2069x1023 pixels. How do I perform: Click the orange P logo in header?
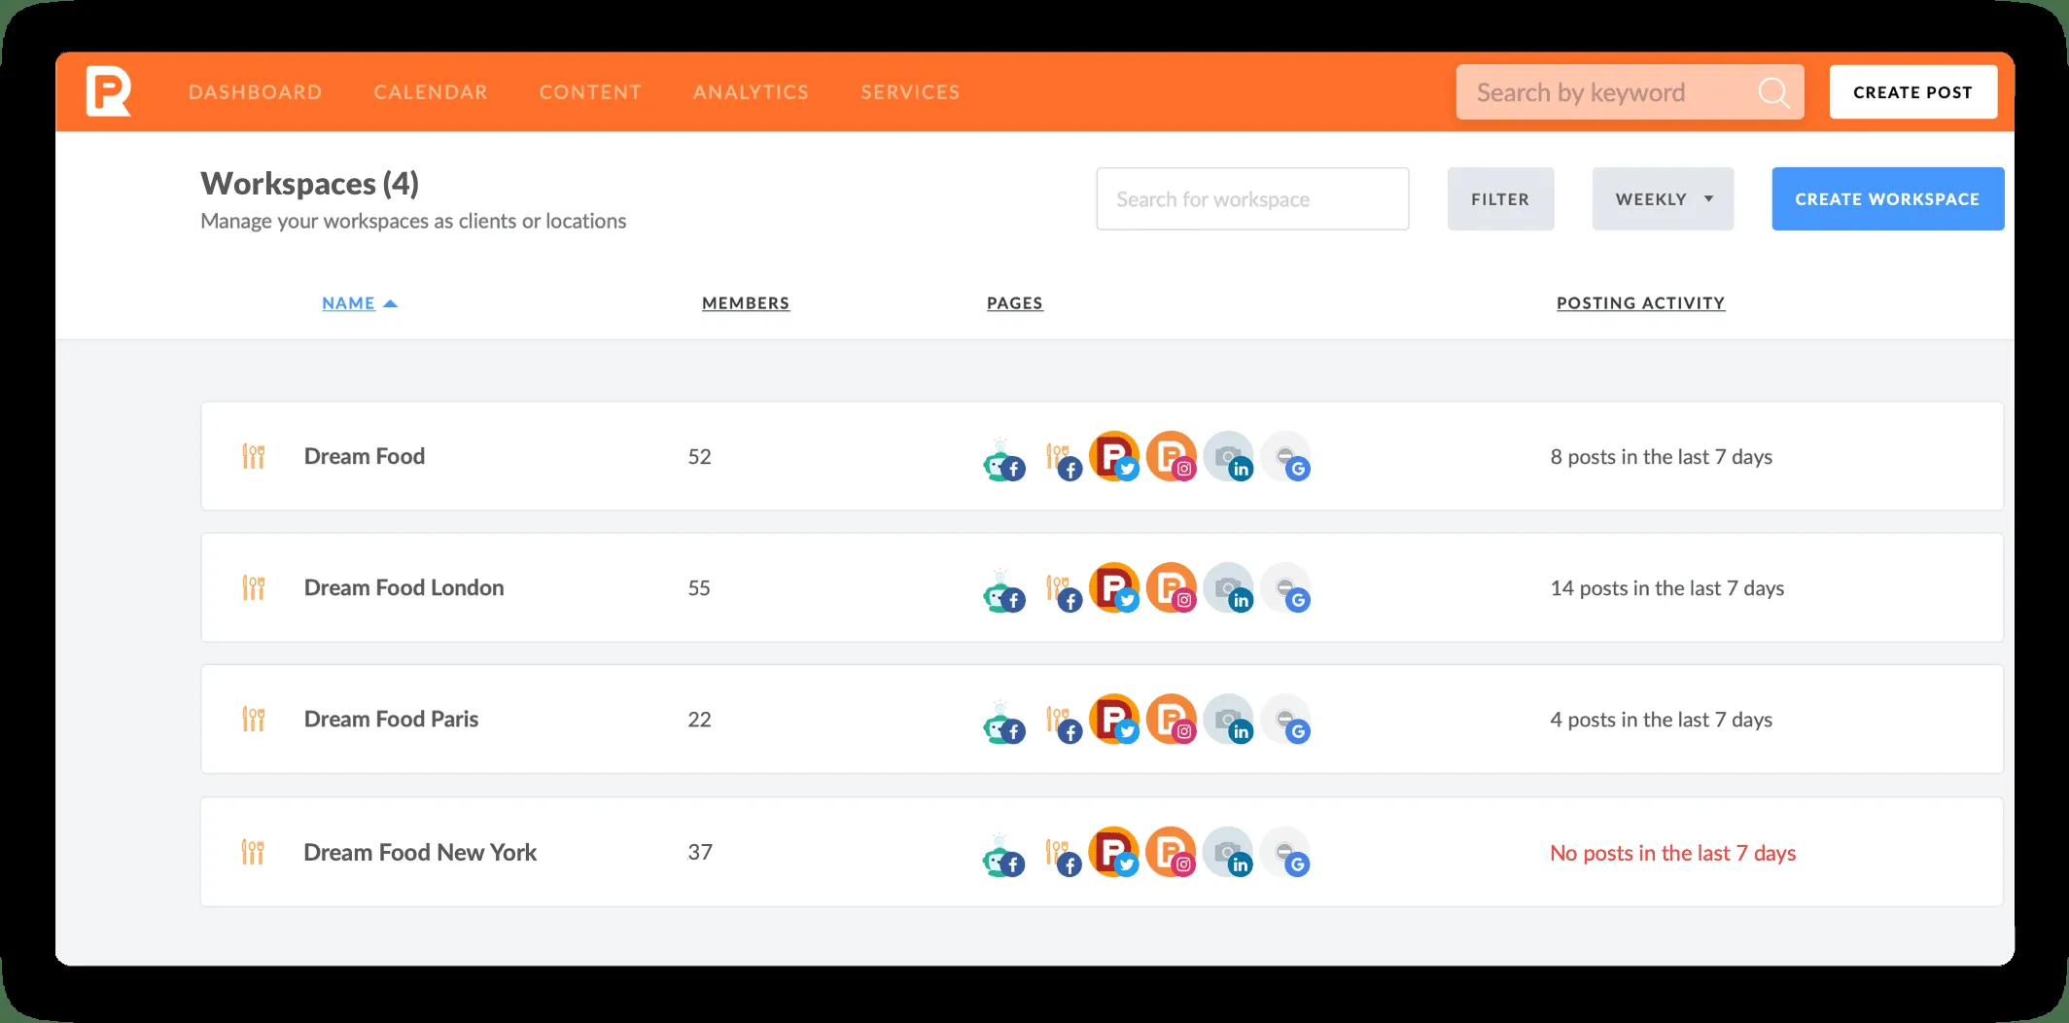[108, 91]
